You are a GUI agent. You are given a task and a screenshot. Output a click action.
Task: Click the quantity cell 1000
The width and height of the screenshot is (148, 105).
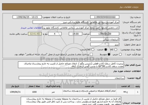(x=34, y=92)
